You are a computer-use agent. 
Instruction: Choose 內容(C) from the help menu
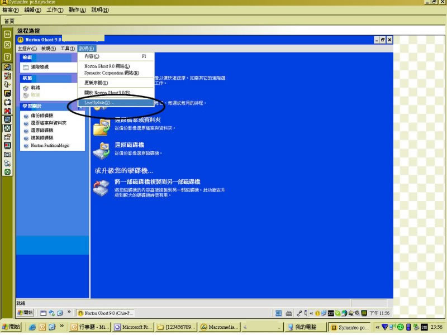tap(116, 56)
